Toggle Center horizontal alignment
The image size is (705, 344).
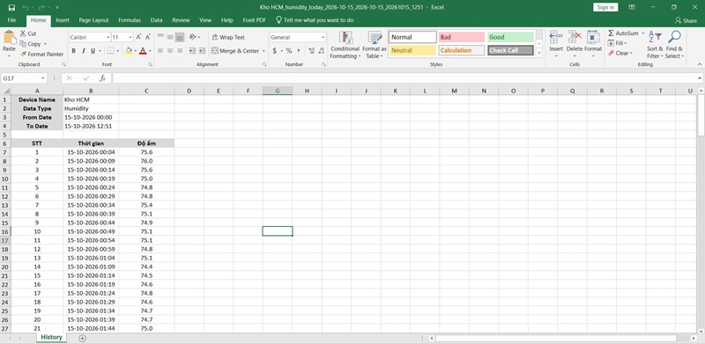tap(170, 51)
